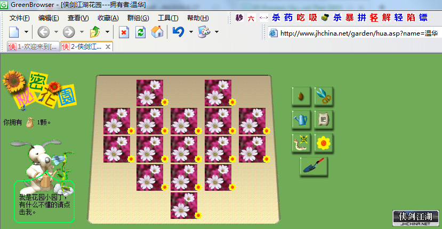Close the 2-侠剑江 tab
Viewport: 442px width, 229px height.
click(x=108, y=47)
